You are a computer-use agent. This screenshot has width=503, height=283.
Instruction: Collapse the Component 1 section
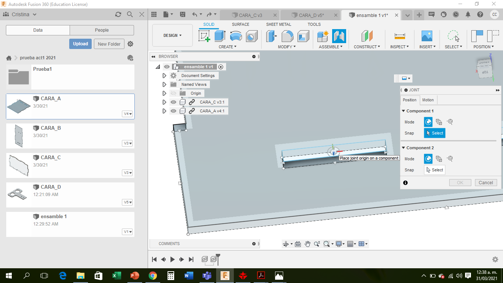click(404, 111)
